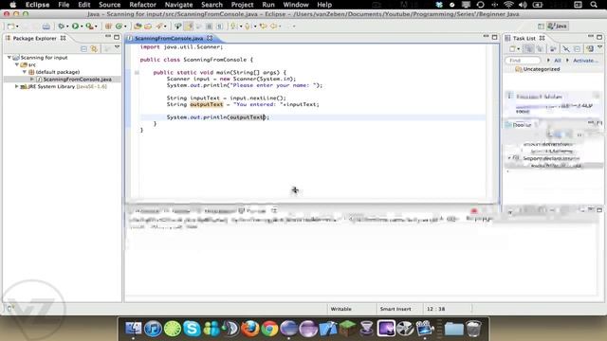
Task: Select the Package Explorer tab
Action: click(34, 38)
